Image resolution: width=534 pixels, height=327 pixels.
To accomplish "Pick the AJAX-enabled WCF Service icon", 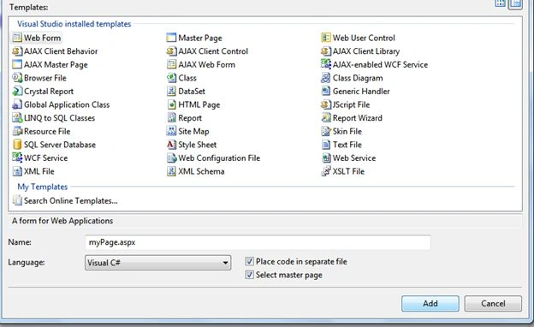I will tap(325, 64).
